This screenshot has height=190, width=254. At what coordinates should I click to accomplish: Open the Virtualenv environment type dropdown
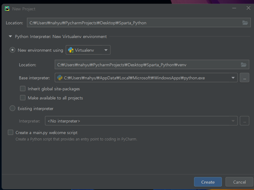click(x=88, y=50)
